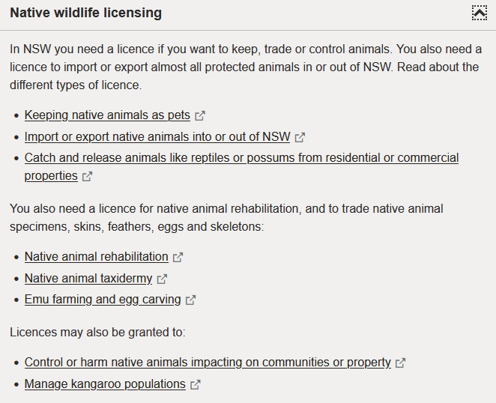Open Emu farming and egg carving link
The image size is (496, 403).
[x=103, y=300]
